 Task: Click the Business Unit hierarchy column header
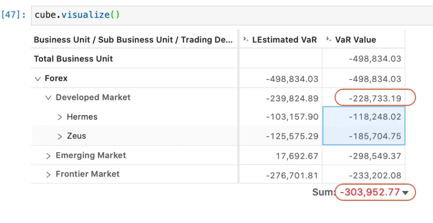click(x=133, y=40)
